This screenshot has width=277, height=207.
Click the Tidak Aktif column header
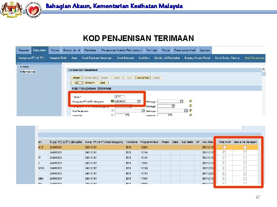coord(225,142)
